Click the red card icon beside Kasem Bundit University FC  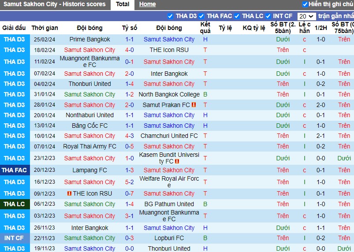[177, 161]
